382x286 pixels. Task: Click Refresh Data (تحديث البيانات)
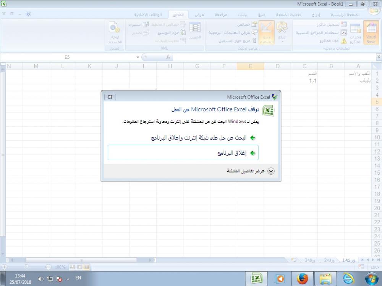[170, 41]
